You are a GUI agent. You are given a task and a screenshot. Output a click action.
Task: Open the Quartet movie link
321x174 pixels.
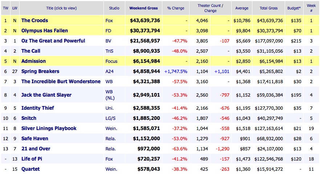(x=31, y=169)
